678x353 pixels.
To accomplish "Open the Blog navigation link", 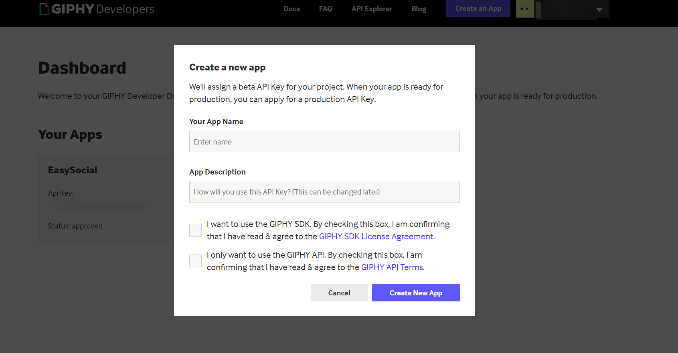I will 419,9.
